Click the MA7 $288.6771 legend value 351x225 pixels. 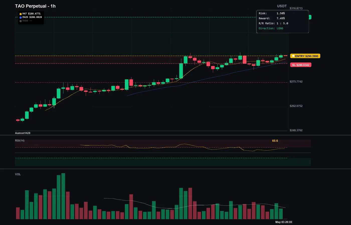[x=31, y=14]
